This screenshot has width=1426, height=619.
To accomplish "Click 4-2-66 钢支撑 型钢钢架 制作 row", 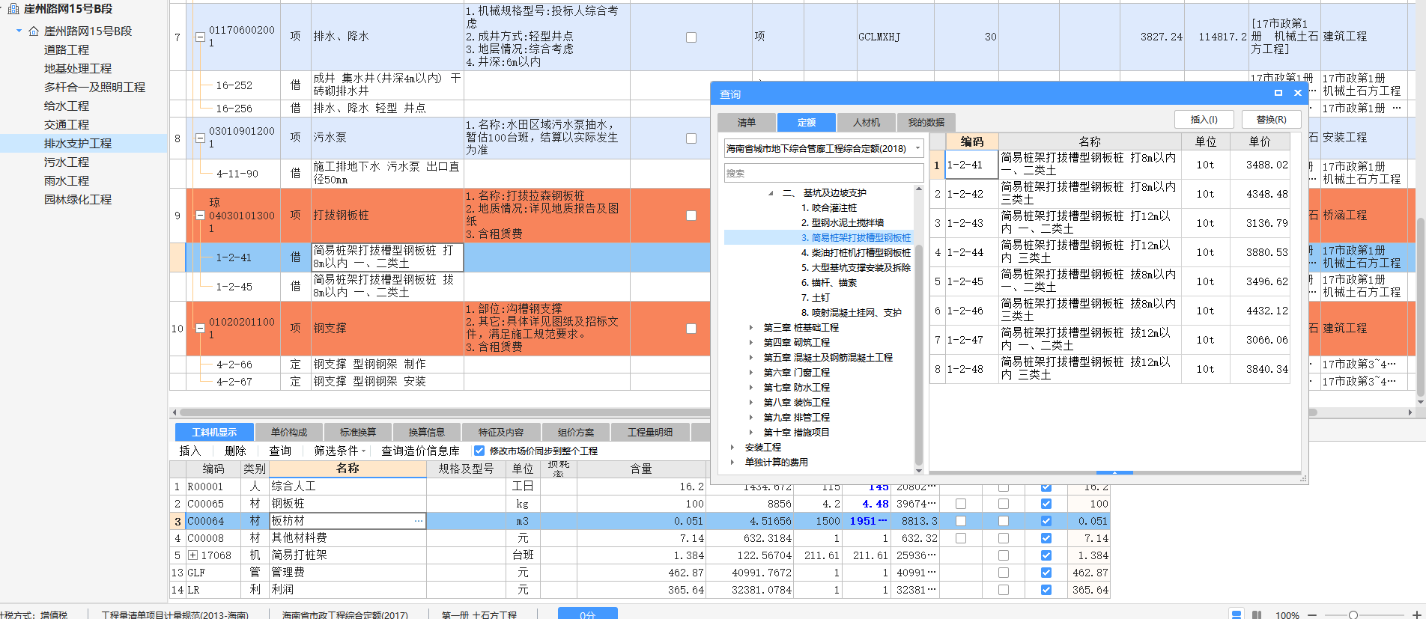I will click(x=439, y=365).
